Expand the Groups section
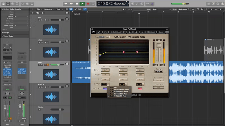The width and height of the screenshot is (225, 126). click(x=2, y=33)
